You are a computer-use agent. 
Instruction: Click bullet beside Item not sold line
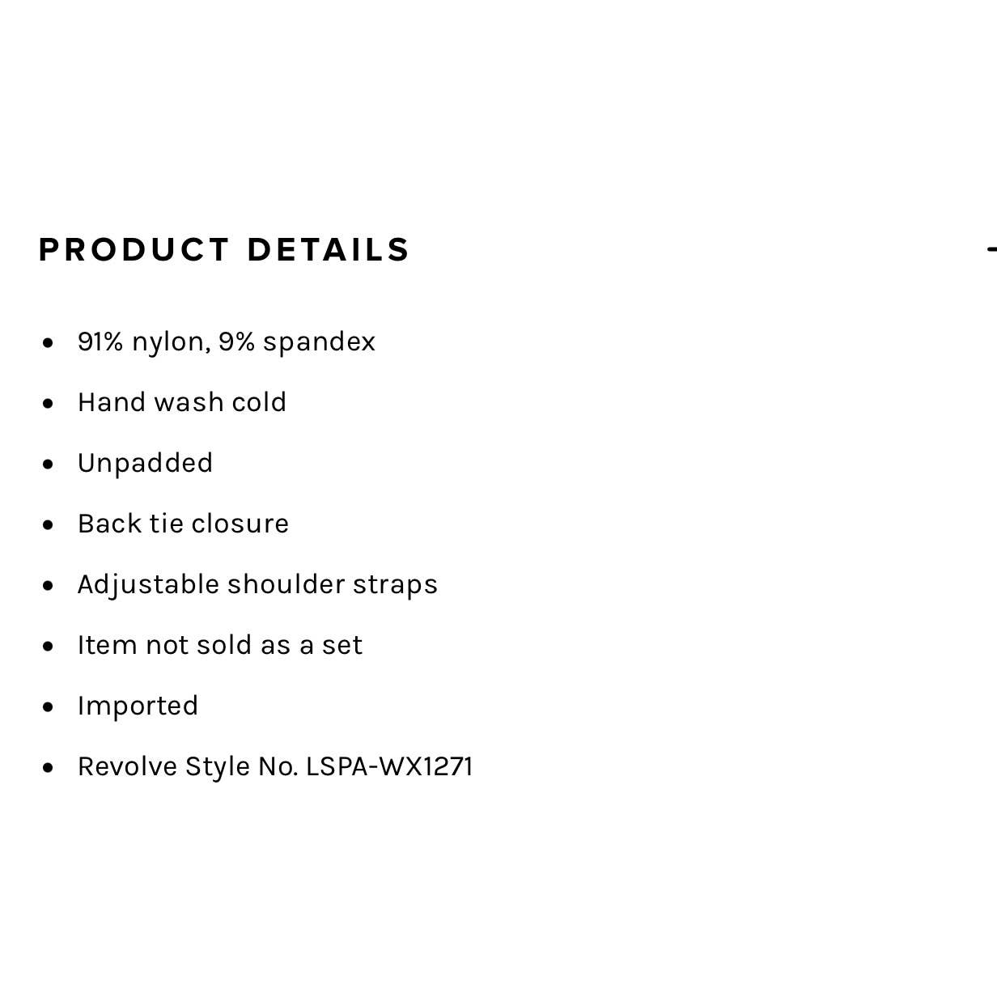point(49,646)
